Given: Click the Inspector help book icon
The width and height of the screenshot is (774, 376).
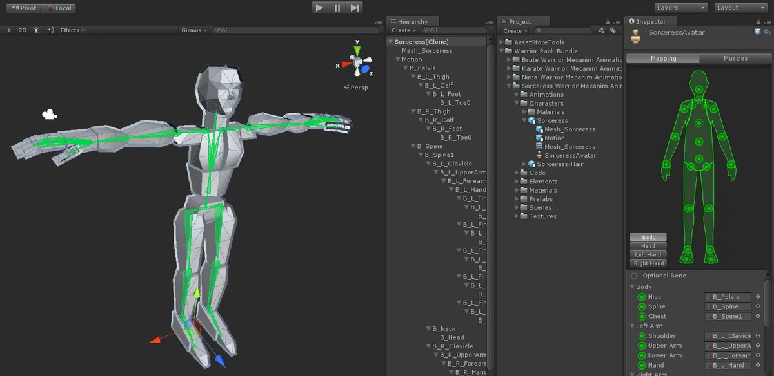Looking at the screenshot, I should click(x=757, y=32).
